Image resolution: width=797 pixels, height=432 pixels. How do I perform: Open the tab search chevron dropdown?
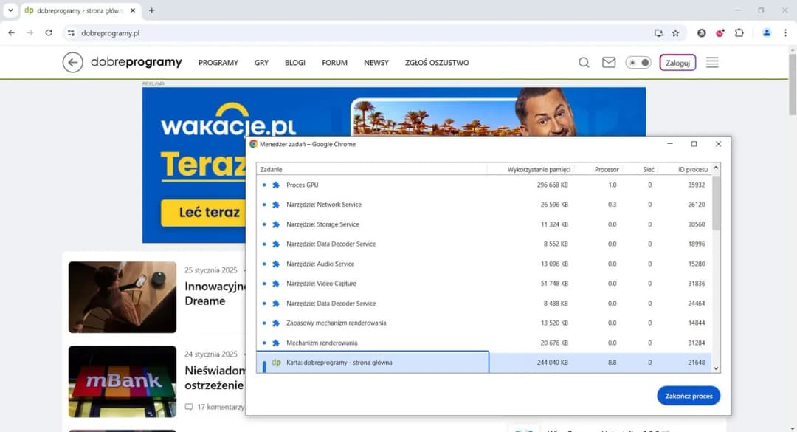pyautogui.click(x=10, y=10)
